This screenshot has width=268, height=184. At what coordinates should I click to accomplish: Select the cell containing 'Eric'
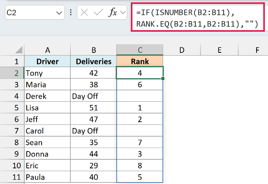pyautogui.click(x=47, y=166)
